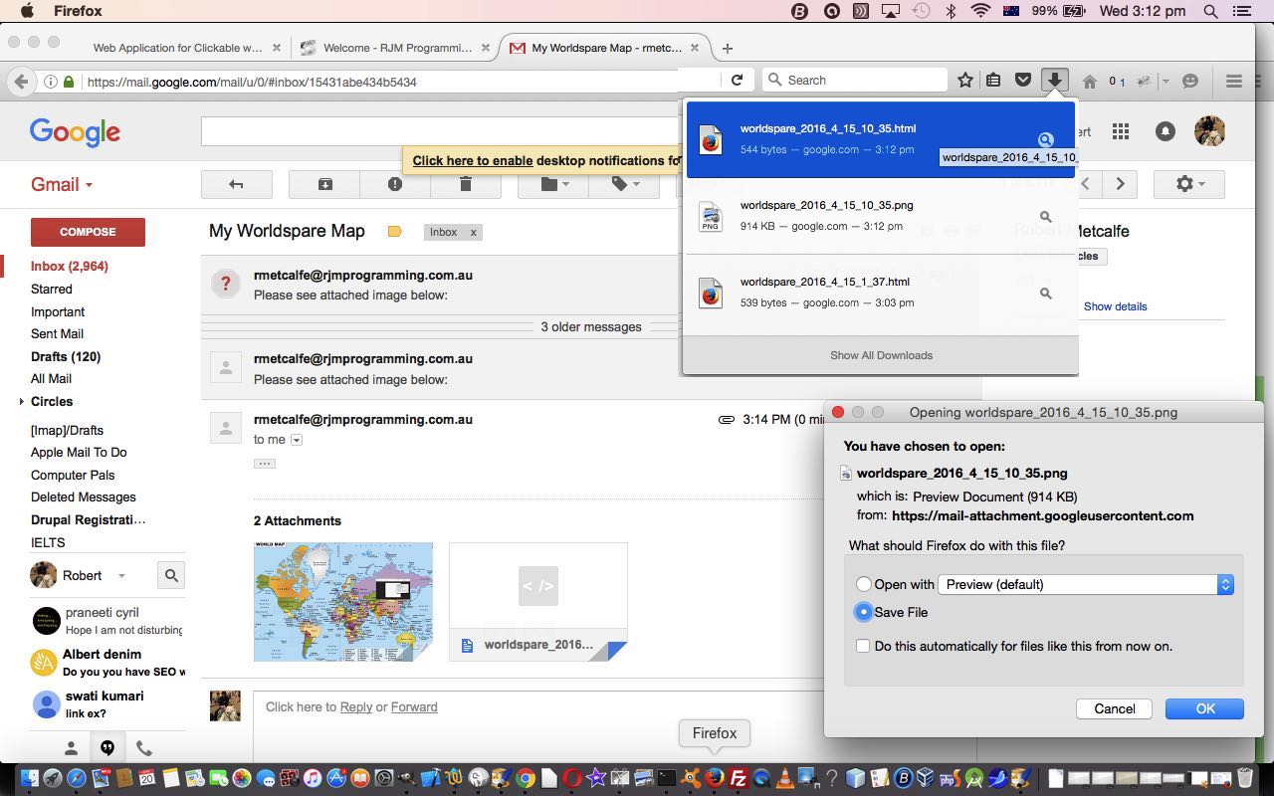Click Show All Downloads
Image resolution: width=1274 pixels, height=796 pixels.
click(881, 355)
